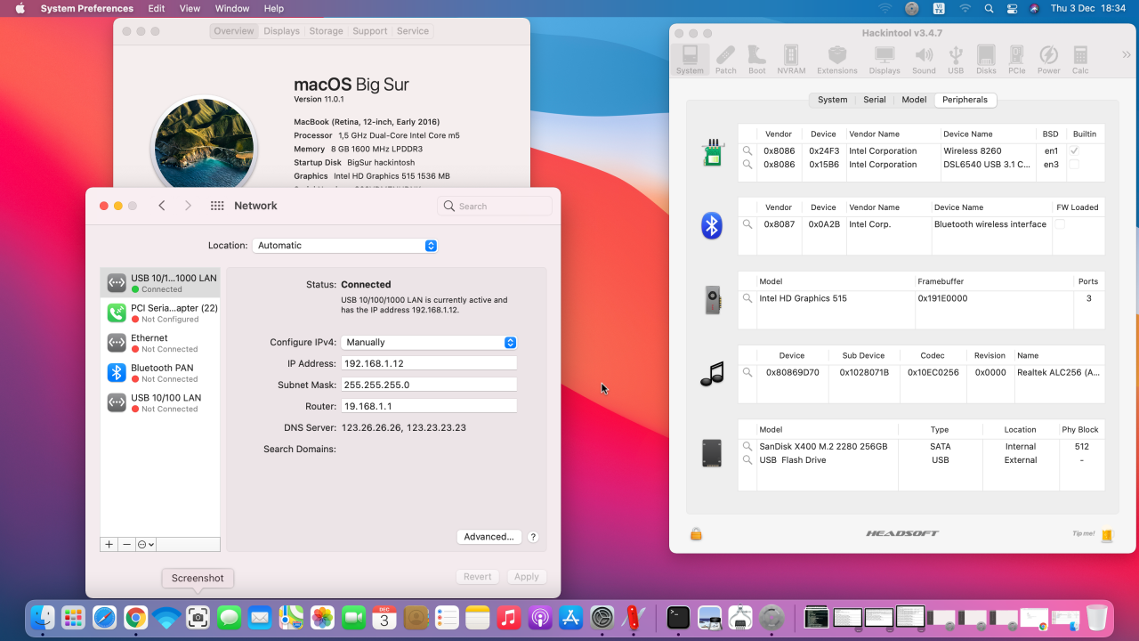The height and width of the screenshot is (641, 1139).
Task: Open the Extensions section in Hackintool
Action: [x=836, y=60]
